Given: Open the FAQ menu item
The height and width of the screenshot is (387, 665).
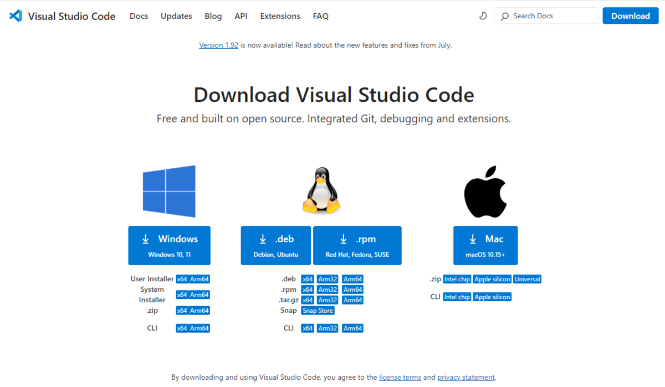Looking at the screenshot, I should (320, 16).
